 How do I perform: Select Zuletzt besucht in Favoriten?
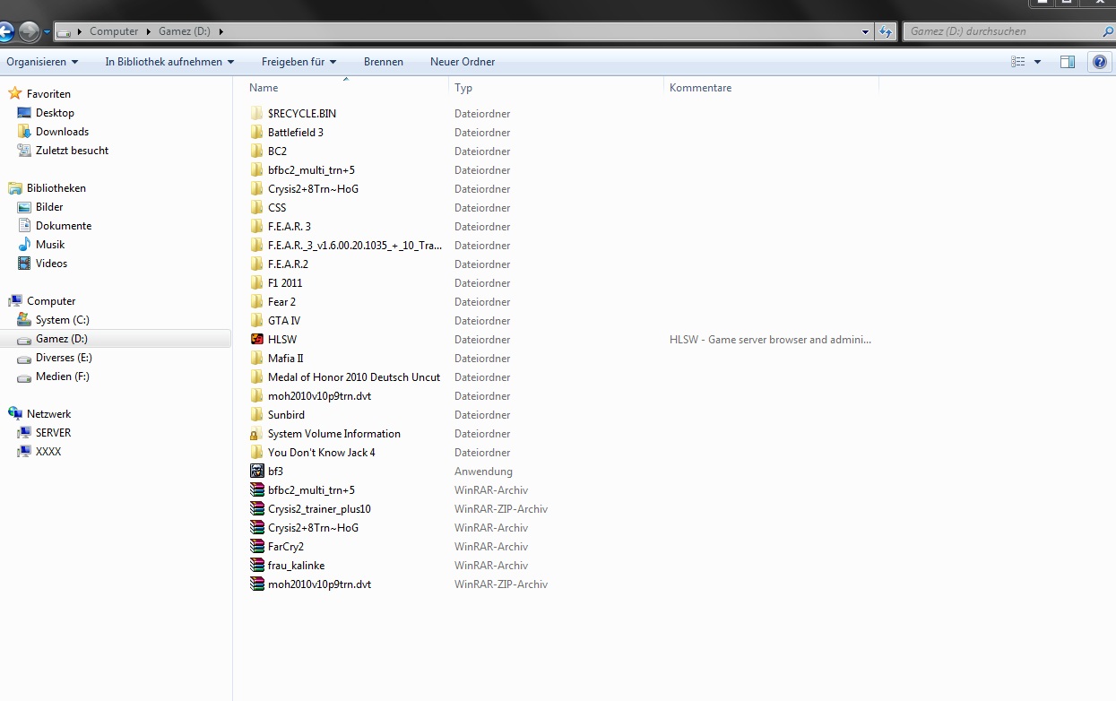pos(72,151)
